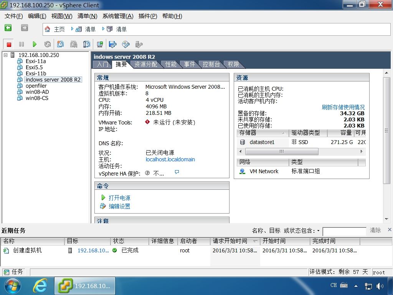
Task: Click 刷新存储使用情况 link
Action: 343,108
